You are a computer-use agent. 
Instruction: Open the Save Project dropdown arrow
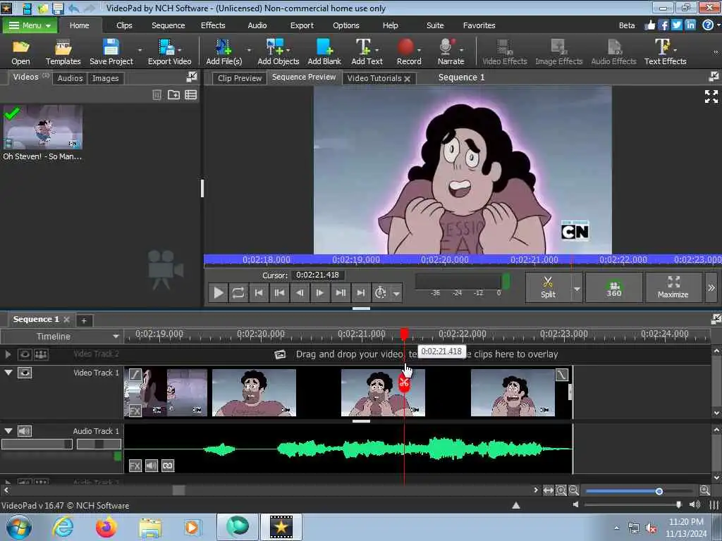coord(140,50)
